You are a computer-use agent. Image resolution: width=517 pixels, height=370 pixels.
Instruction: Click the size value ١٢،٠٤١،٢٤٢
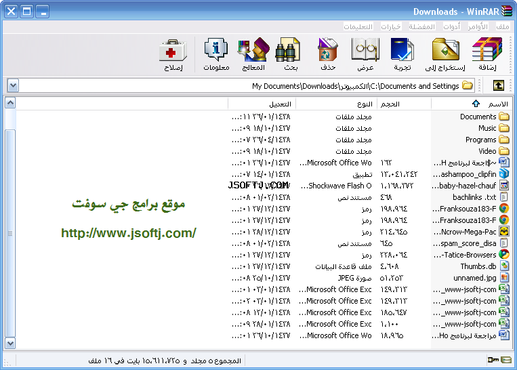point(399,174)
